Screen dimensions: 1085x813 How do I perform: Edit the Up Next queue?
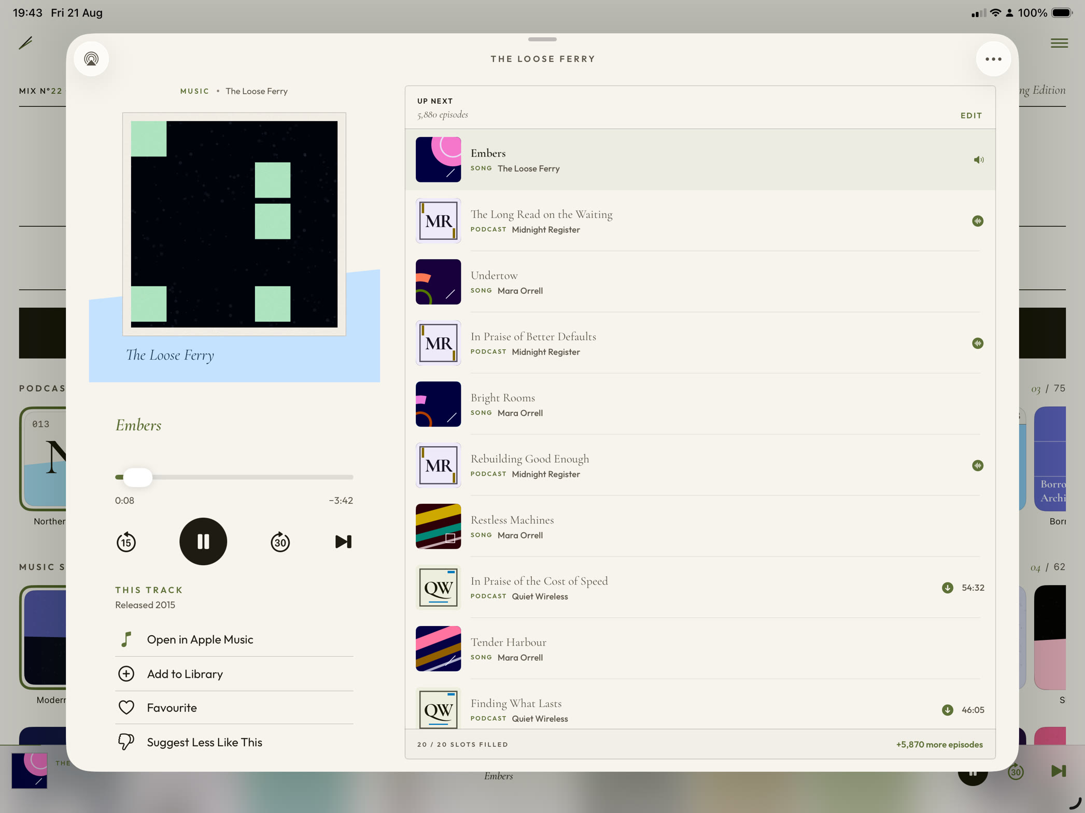pos(971,116)
